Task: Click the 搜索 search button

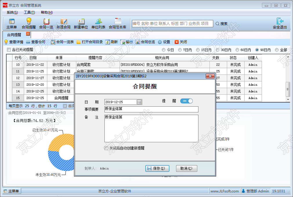Action: pos(222,24)
